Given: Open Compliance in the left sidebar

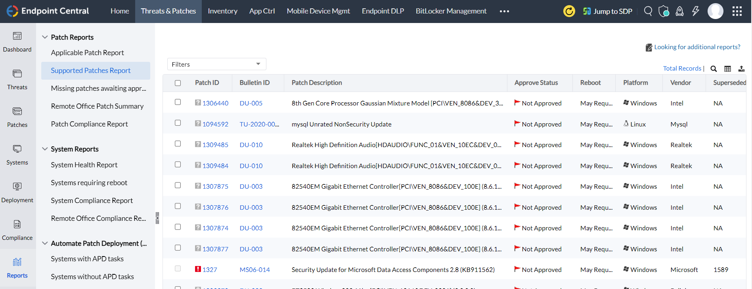Looking at the screenshot, I should tap(17, 230).
